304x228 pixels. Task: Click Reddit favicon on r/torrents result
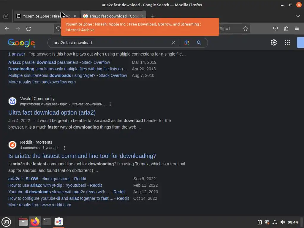(x=12, y=145)
